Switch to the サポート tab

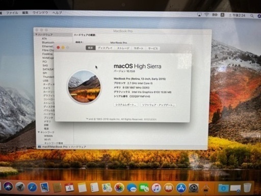139,48
